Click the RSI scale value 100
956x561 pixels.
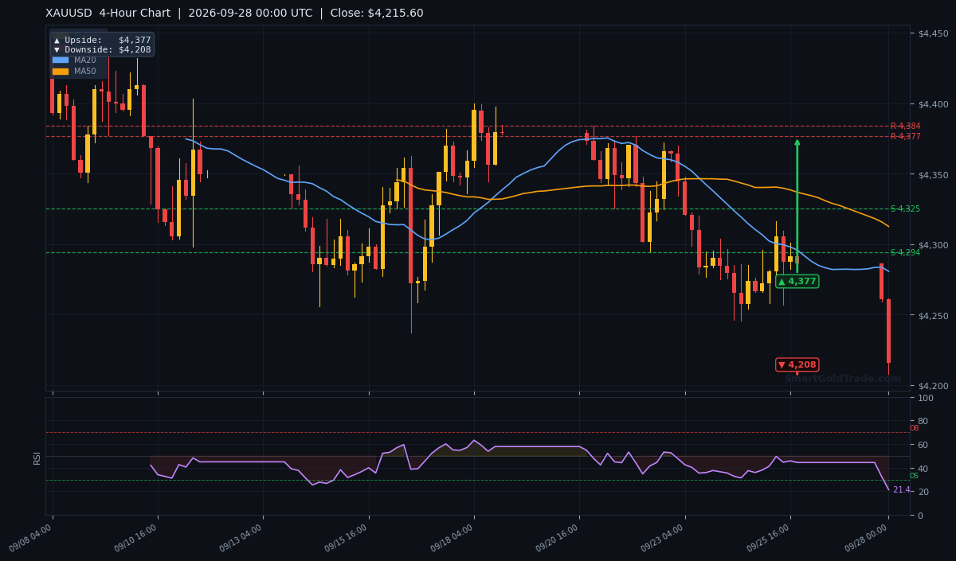point(926,398)
